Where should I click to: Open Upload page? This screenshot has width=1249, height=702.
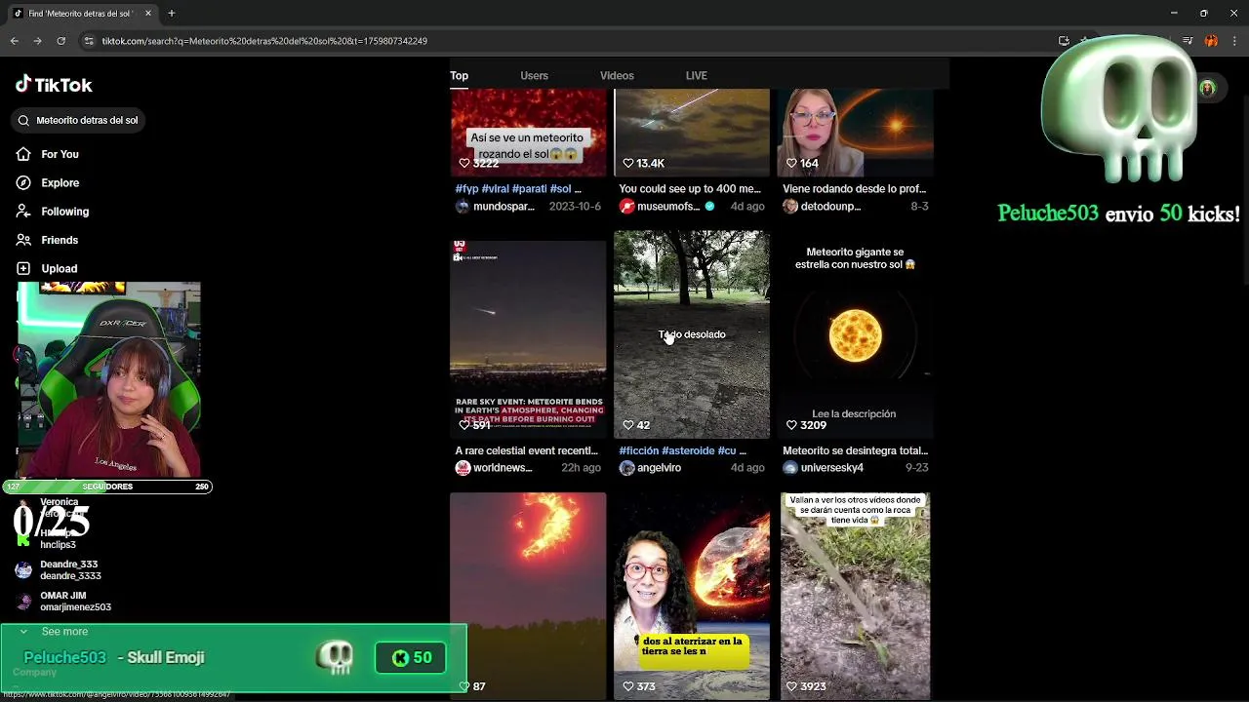pyautogui.click(x=59, y=268)
